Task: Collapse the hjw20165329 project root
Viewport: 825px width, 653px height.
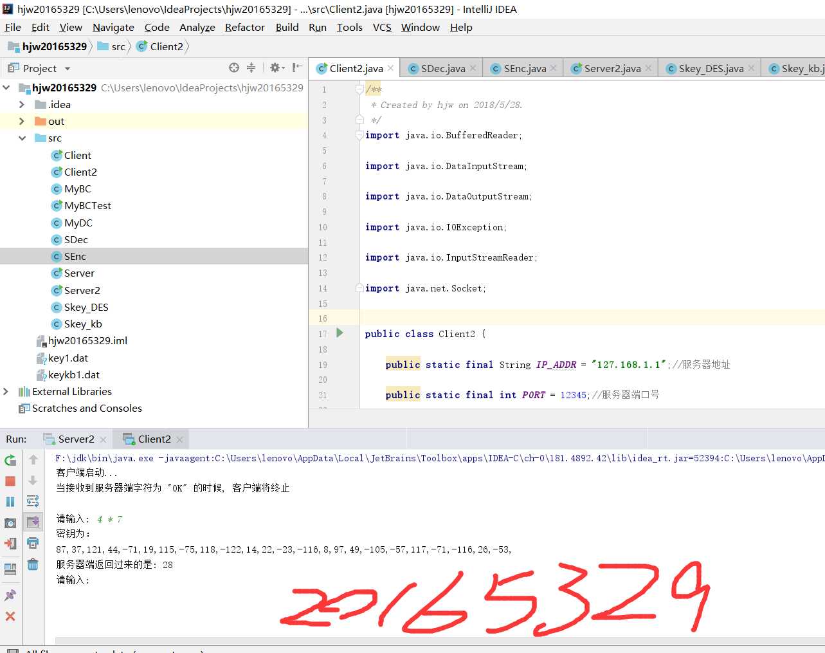Action: tap(6, 87)
